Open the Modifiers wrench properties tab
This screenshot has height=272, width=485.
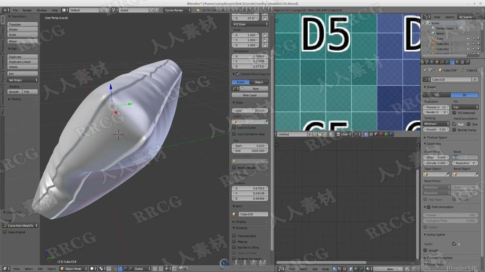pos(447,62)
